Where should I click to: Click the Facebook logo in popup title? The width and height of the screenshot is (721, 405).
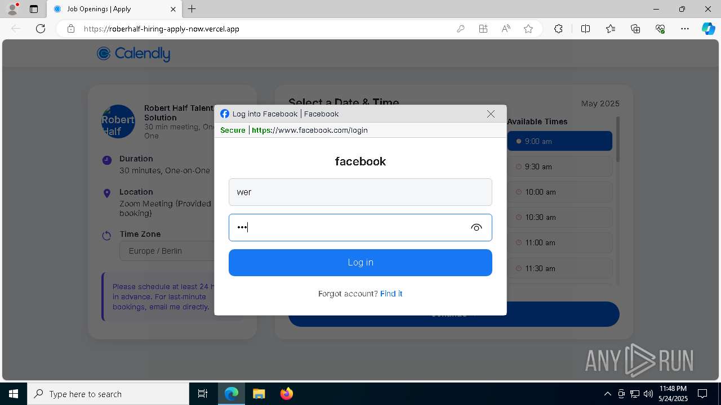[225, 114]
